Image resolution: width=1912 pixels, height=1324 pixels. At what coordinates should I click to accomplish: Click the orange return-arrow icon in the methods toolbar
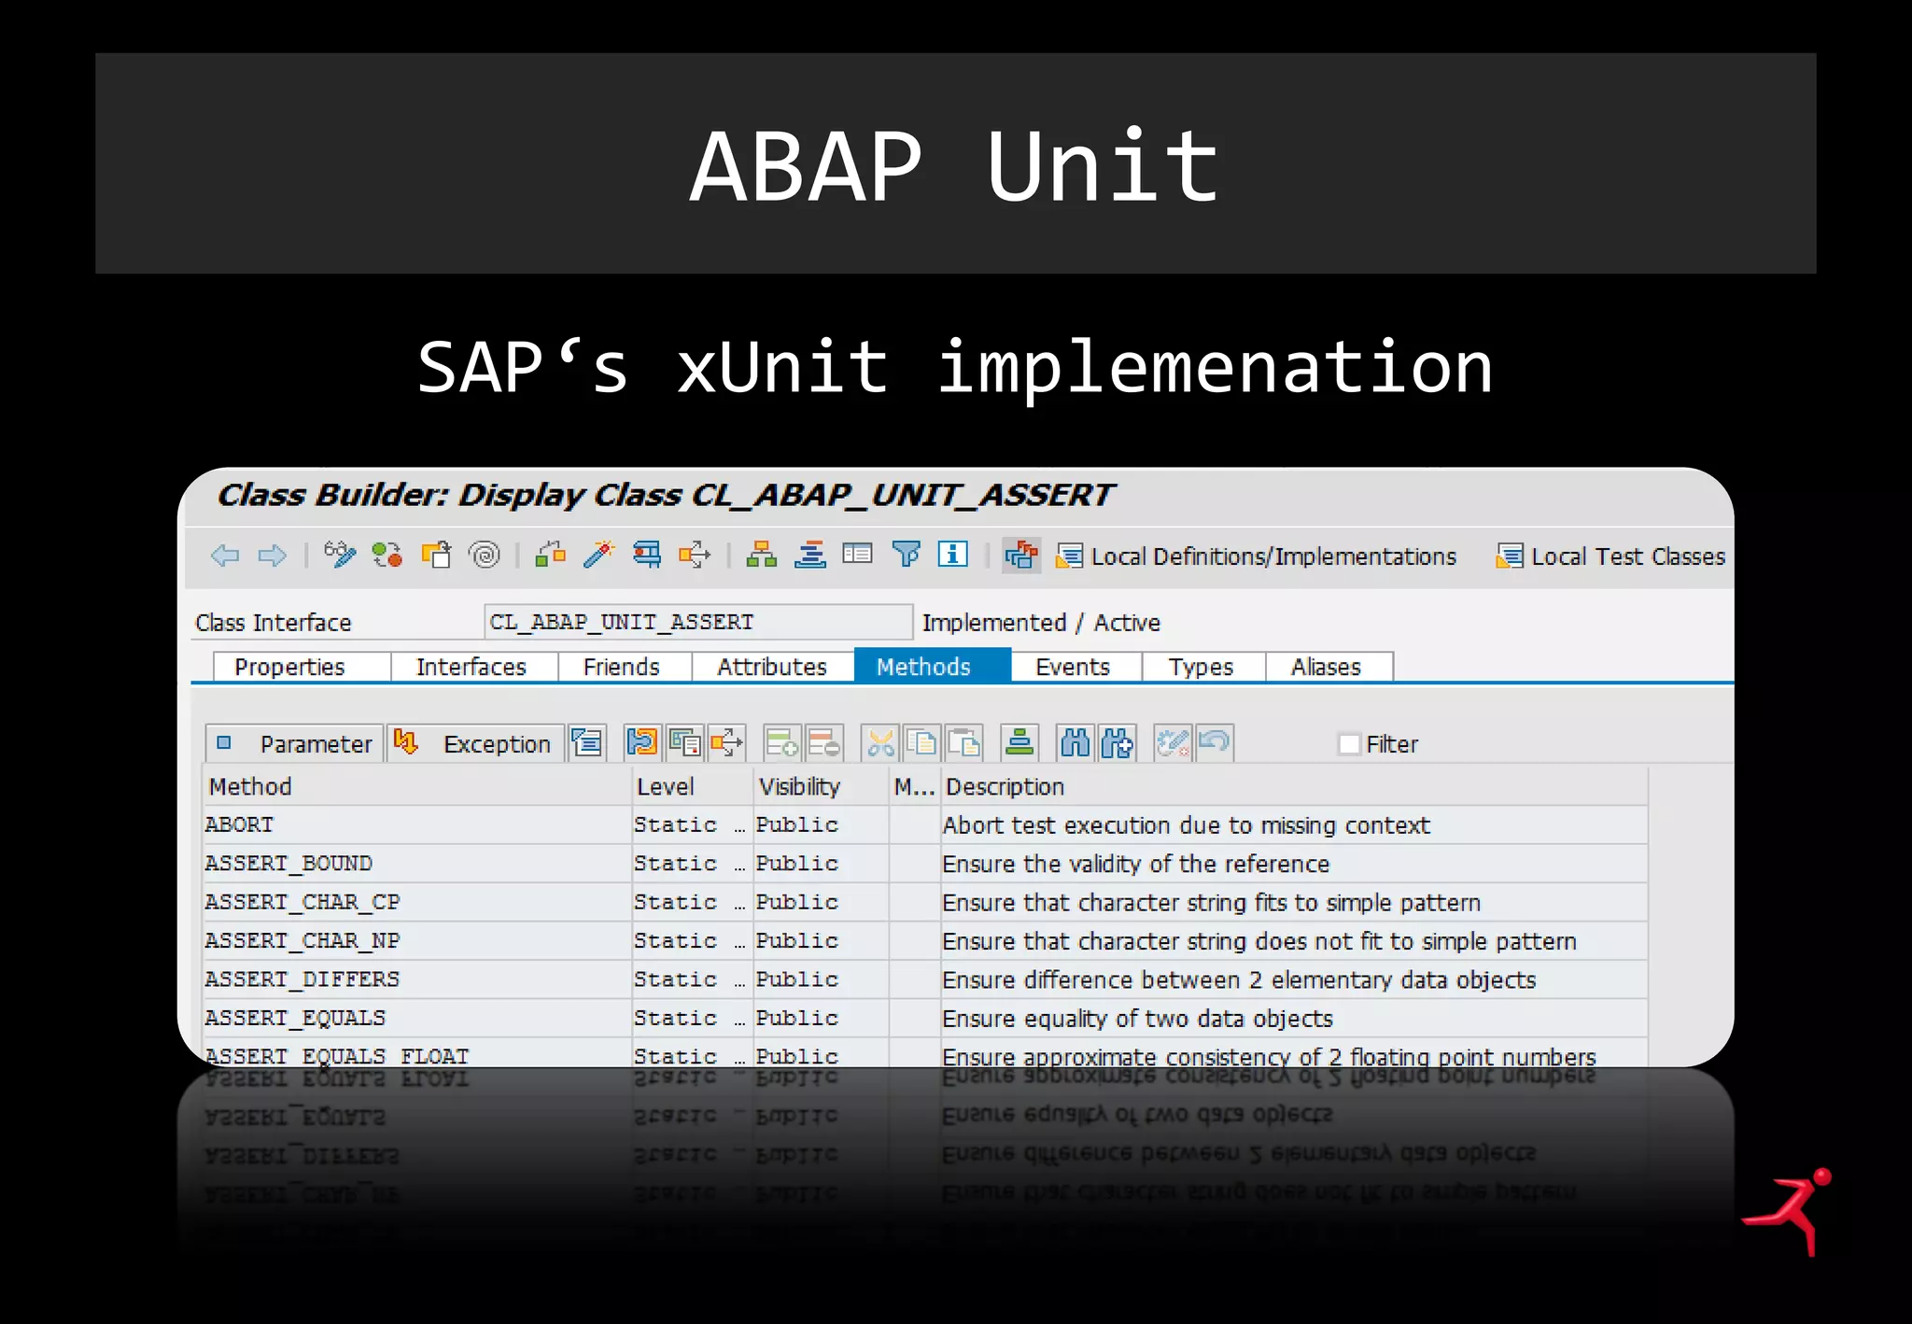click(642, 743)
